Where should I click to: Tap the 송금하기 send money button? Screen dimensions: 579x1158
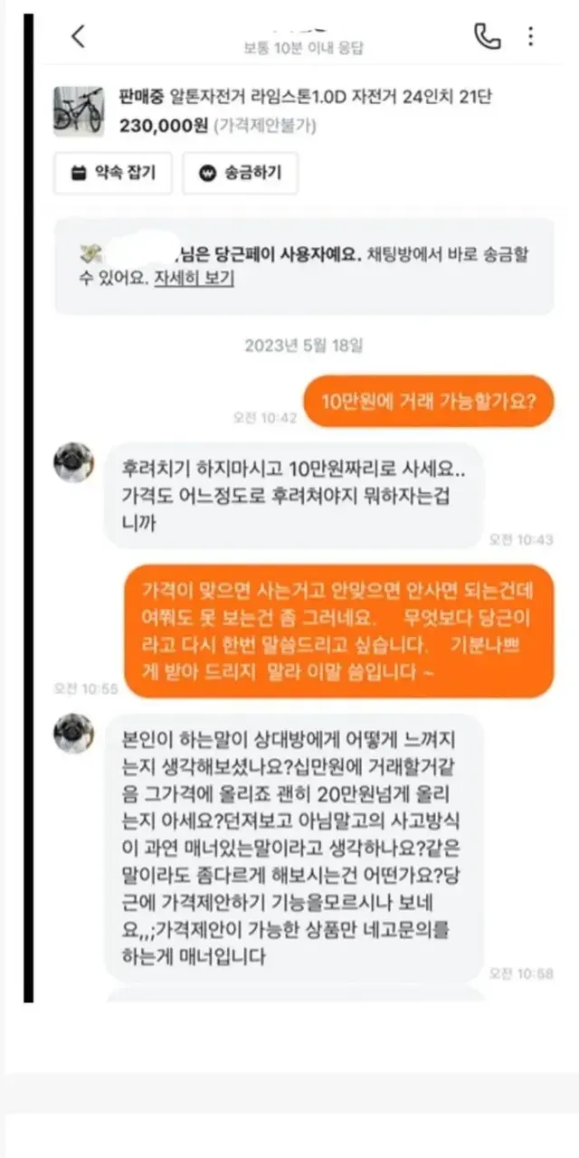(240, 173)
